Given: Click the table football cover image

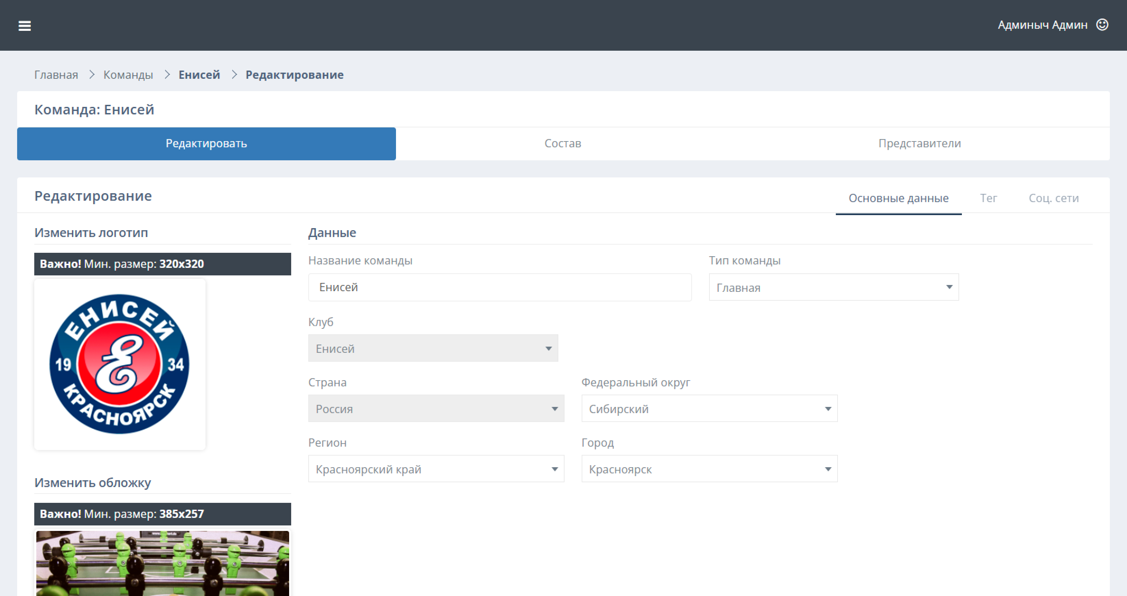Looking at the screenshot, I should (x=162, y=563).
